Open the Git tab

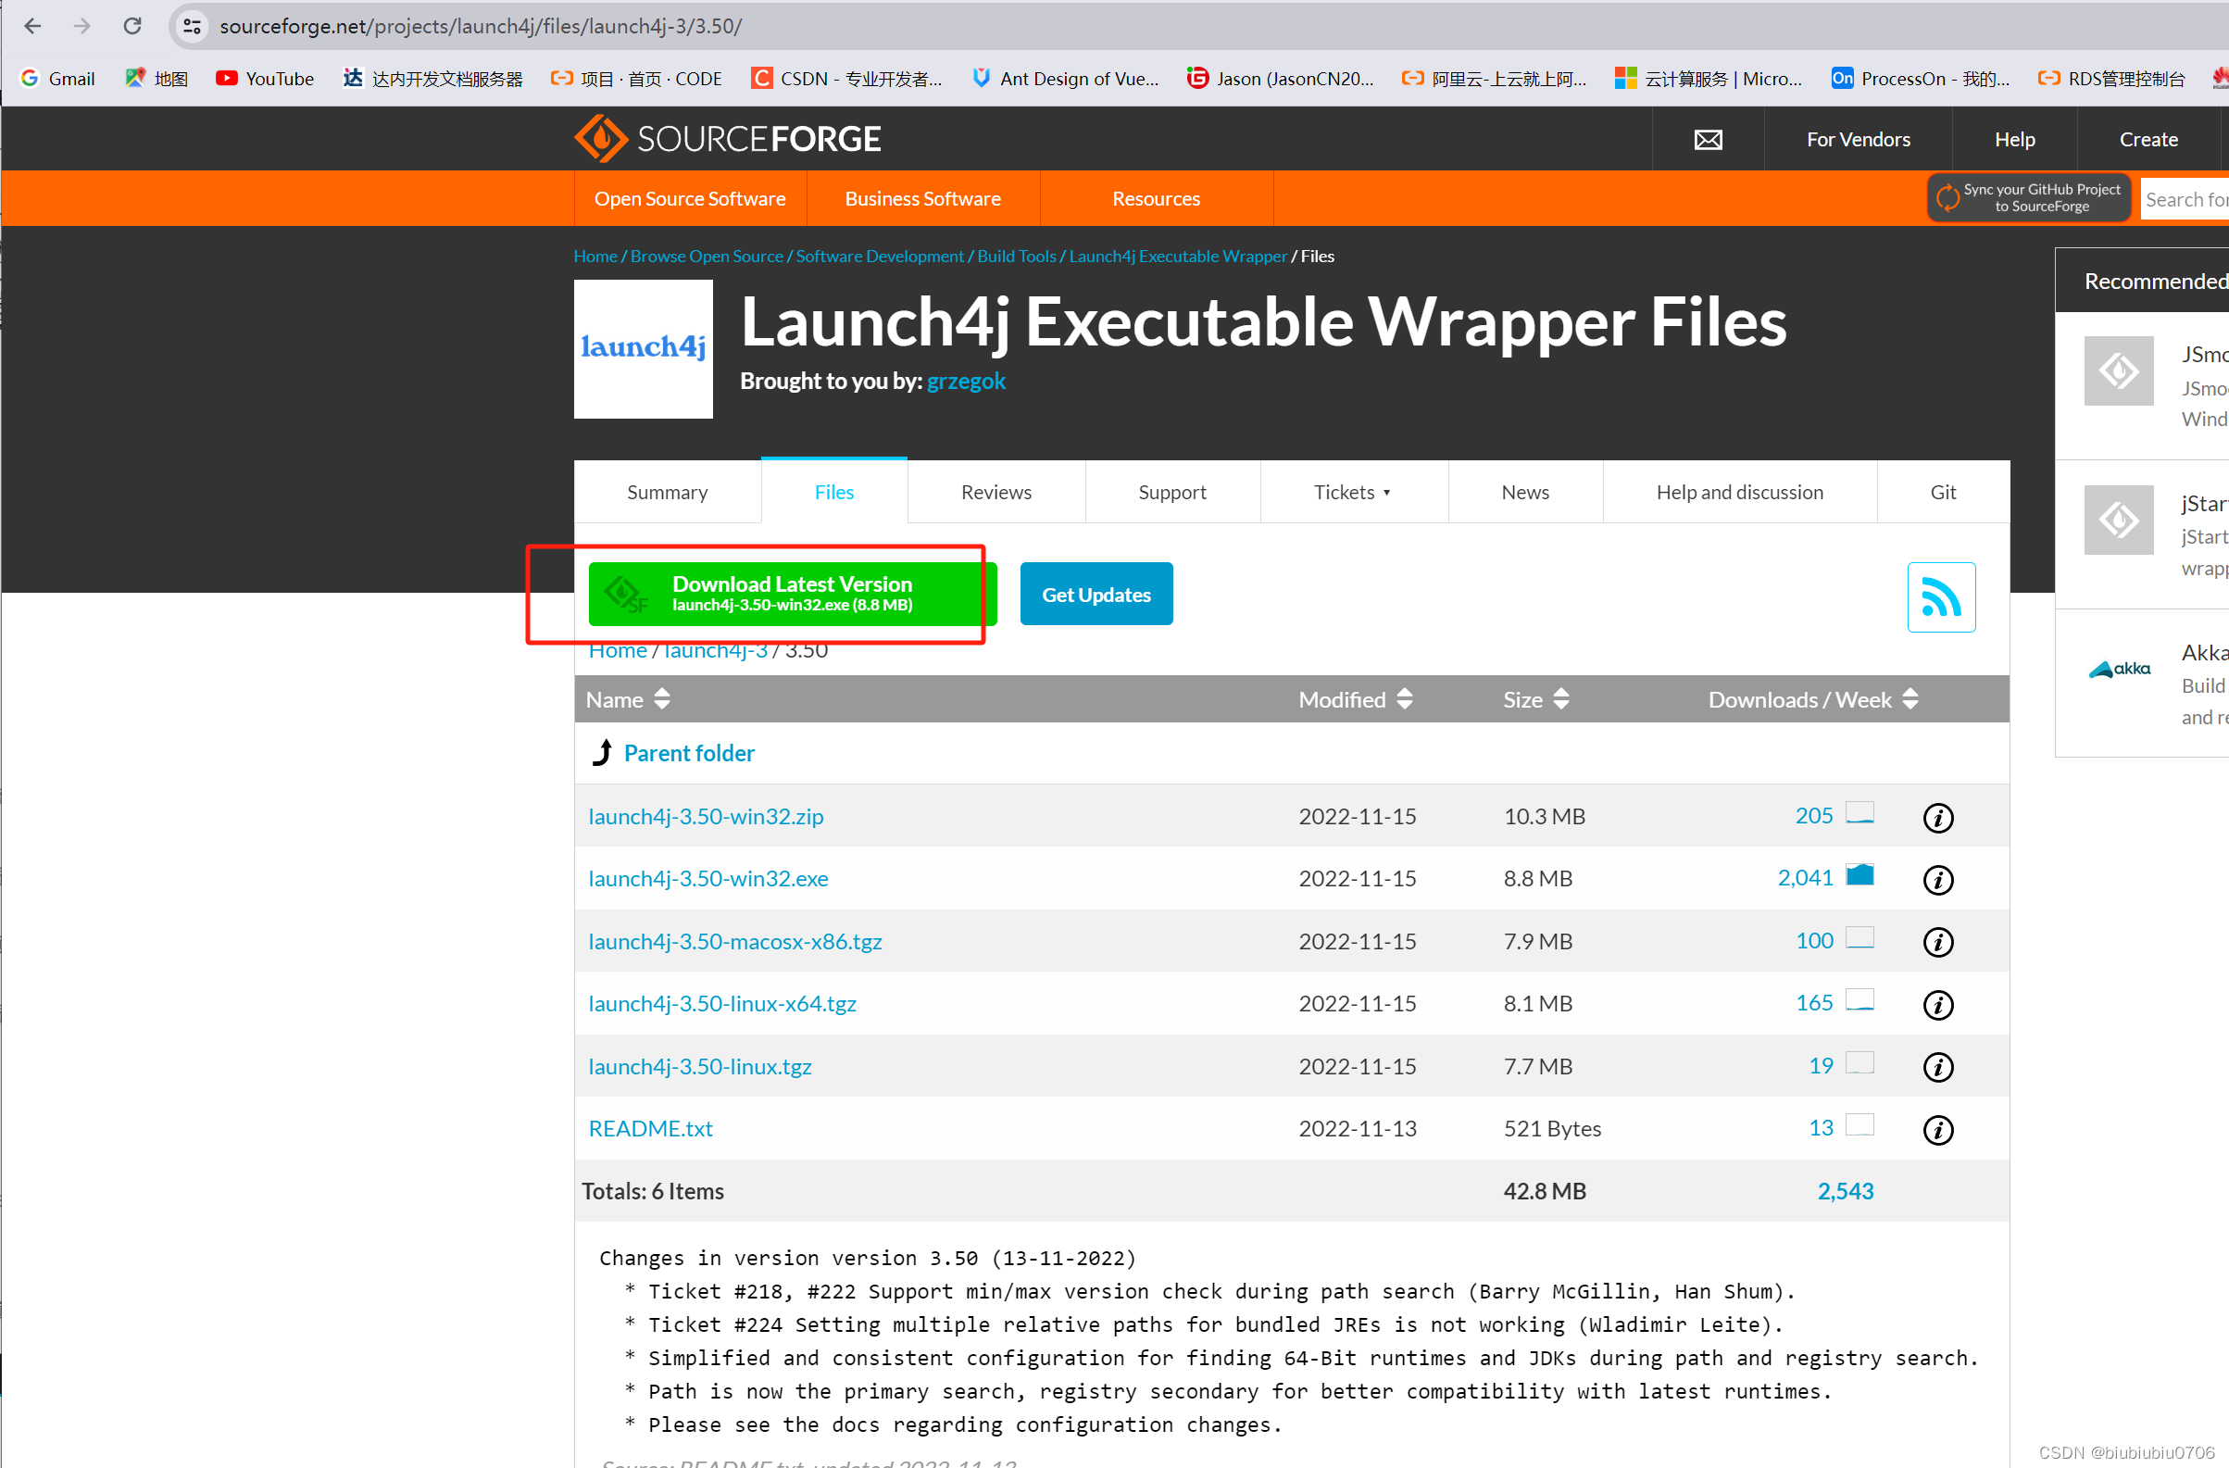click(x=1943, y=492)
